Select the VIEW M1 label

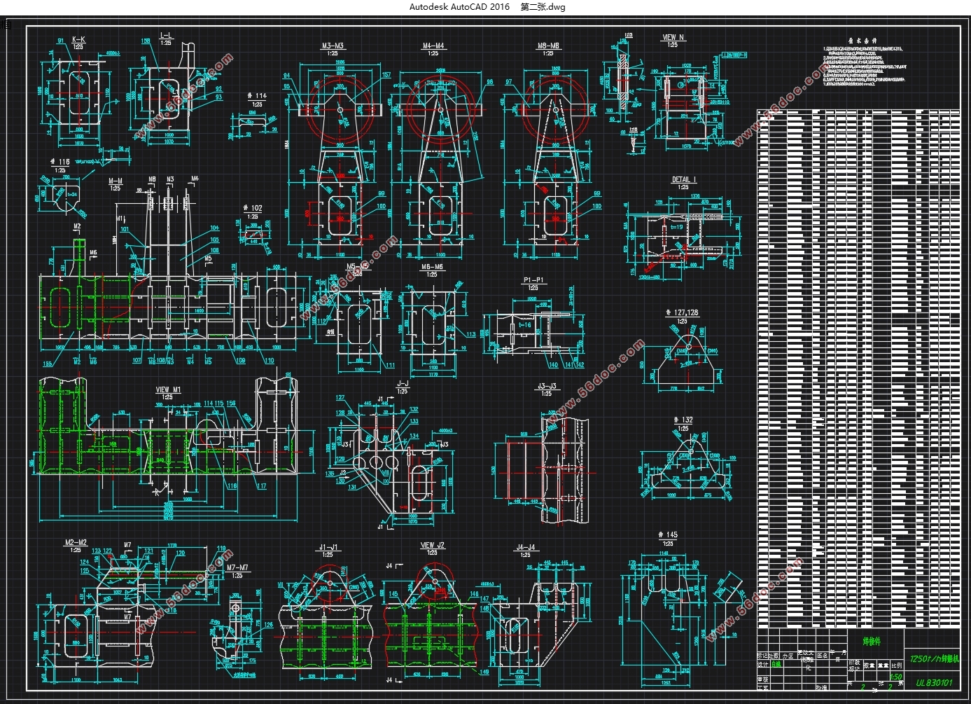pyautogui.click(x=168, y=389)
